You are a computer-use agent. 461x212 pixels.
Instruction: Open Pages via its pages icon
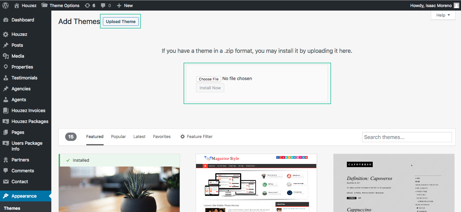click(x=6, y=132)
